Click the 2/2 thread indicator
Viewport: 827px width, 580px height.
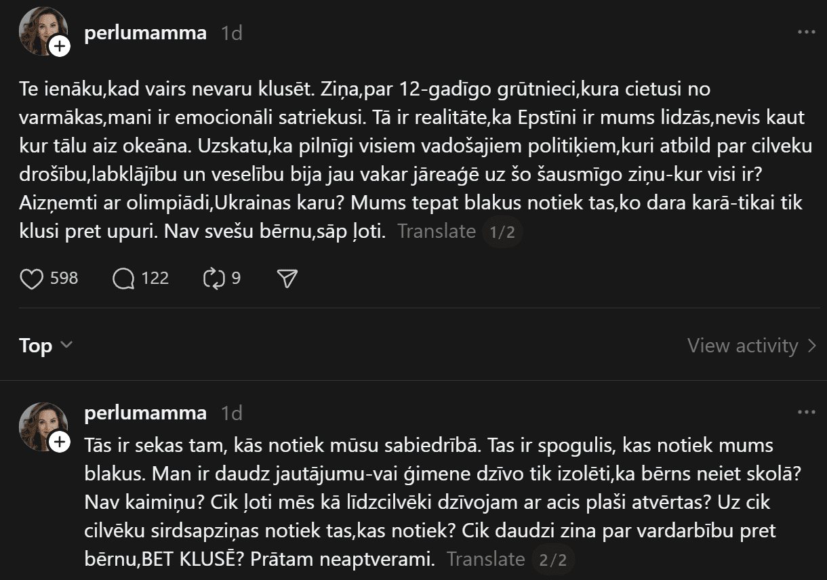[x=552, y=560]
